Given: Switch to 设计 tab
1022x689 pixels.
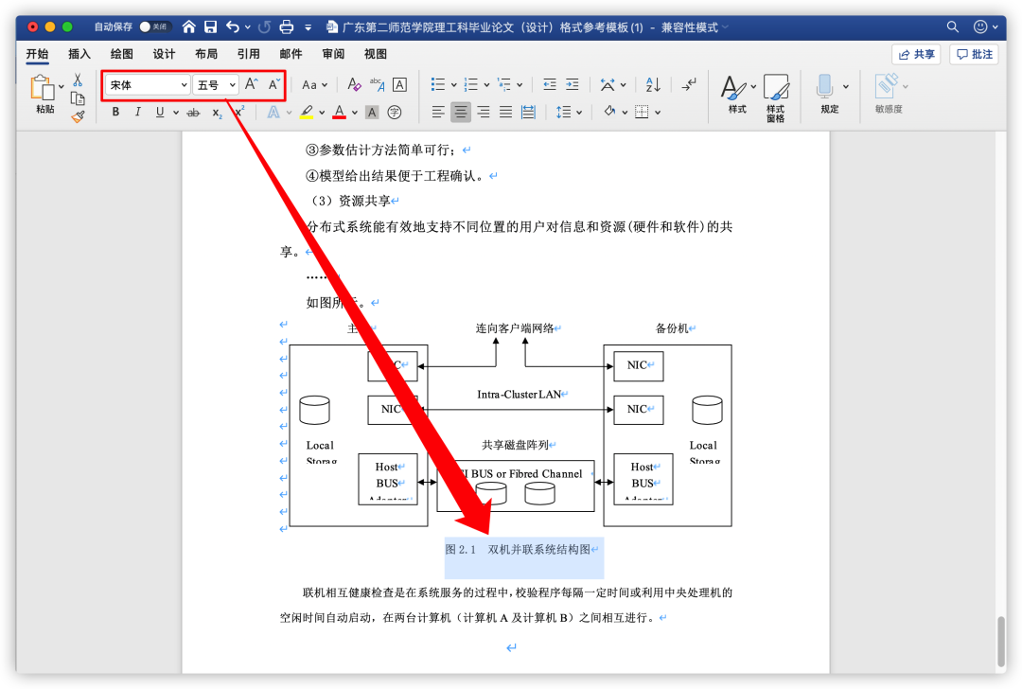Looking at the screenshot, I should [164, 54].
